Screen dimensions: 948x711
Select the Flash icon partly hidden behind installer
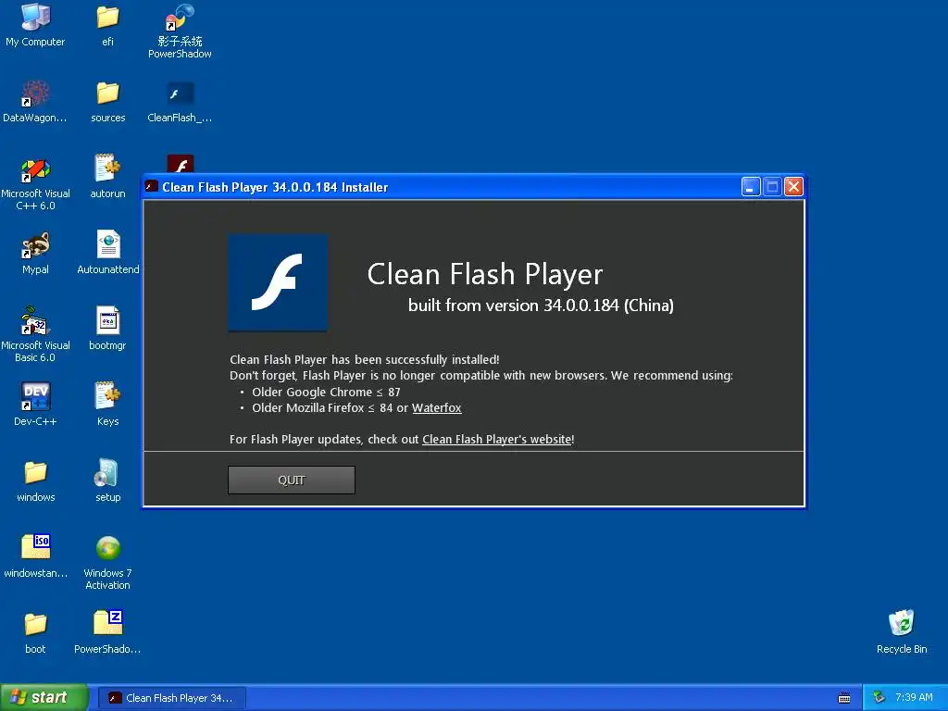181,163
